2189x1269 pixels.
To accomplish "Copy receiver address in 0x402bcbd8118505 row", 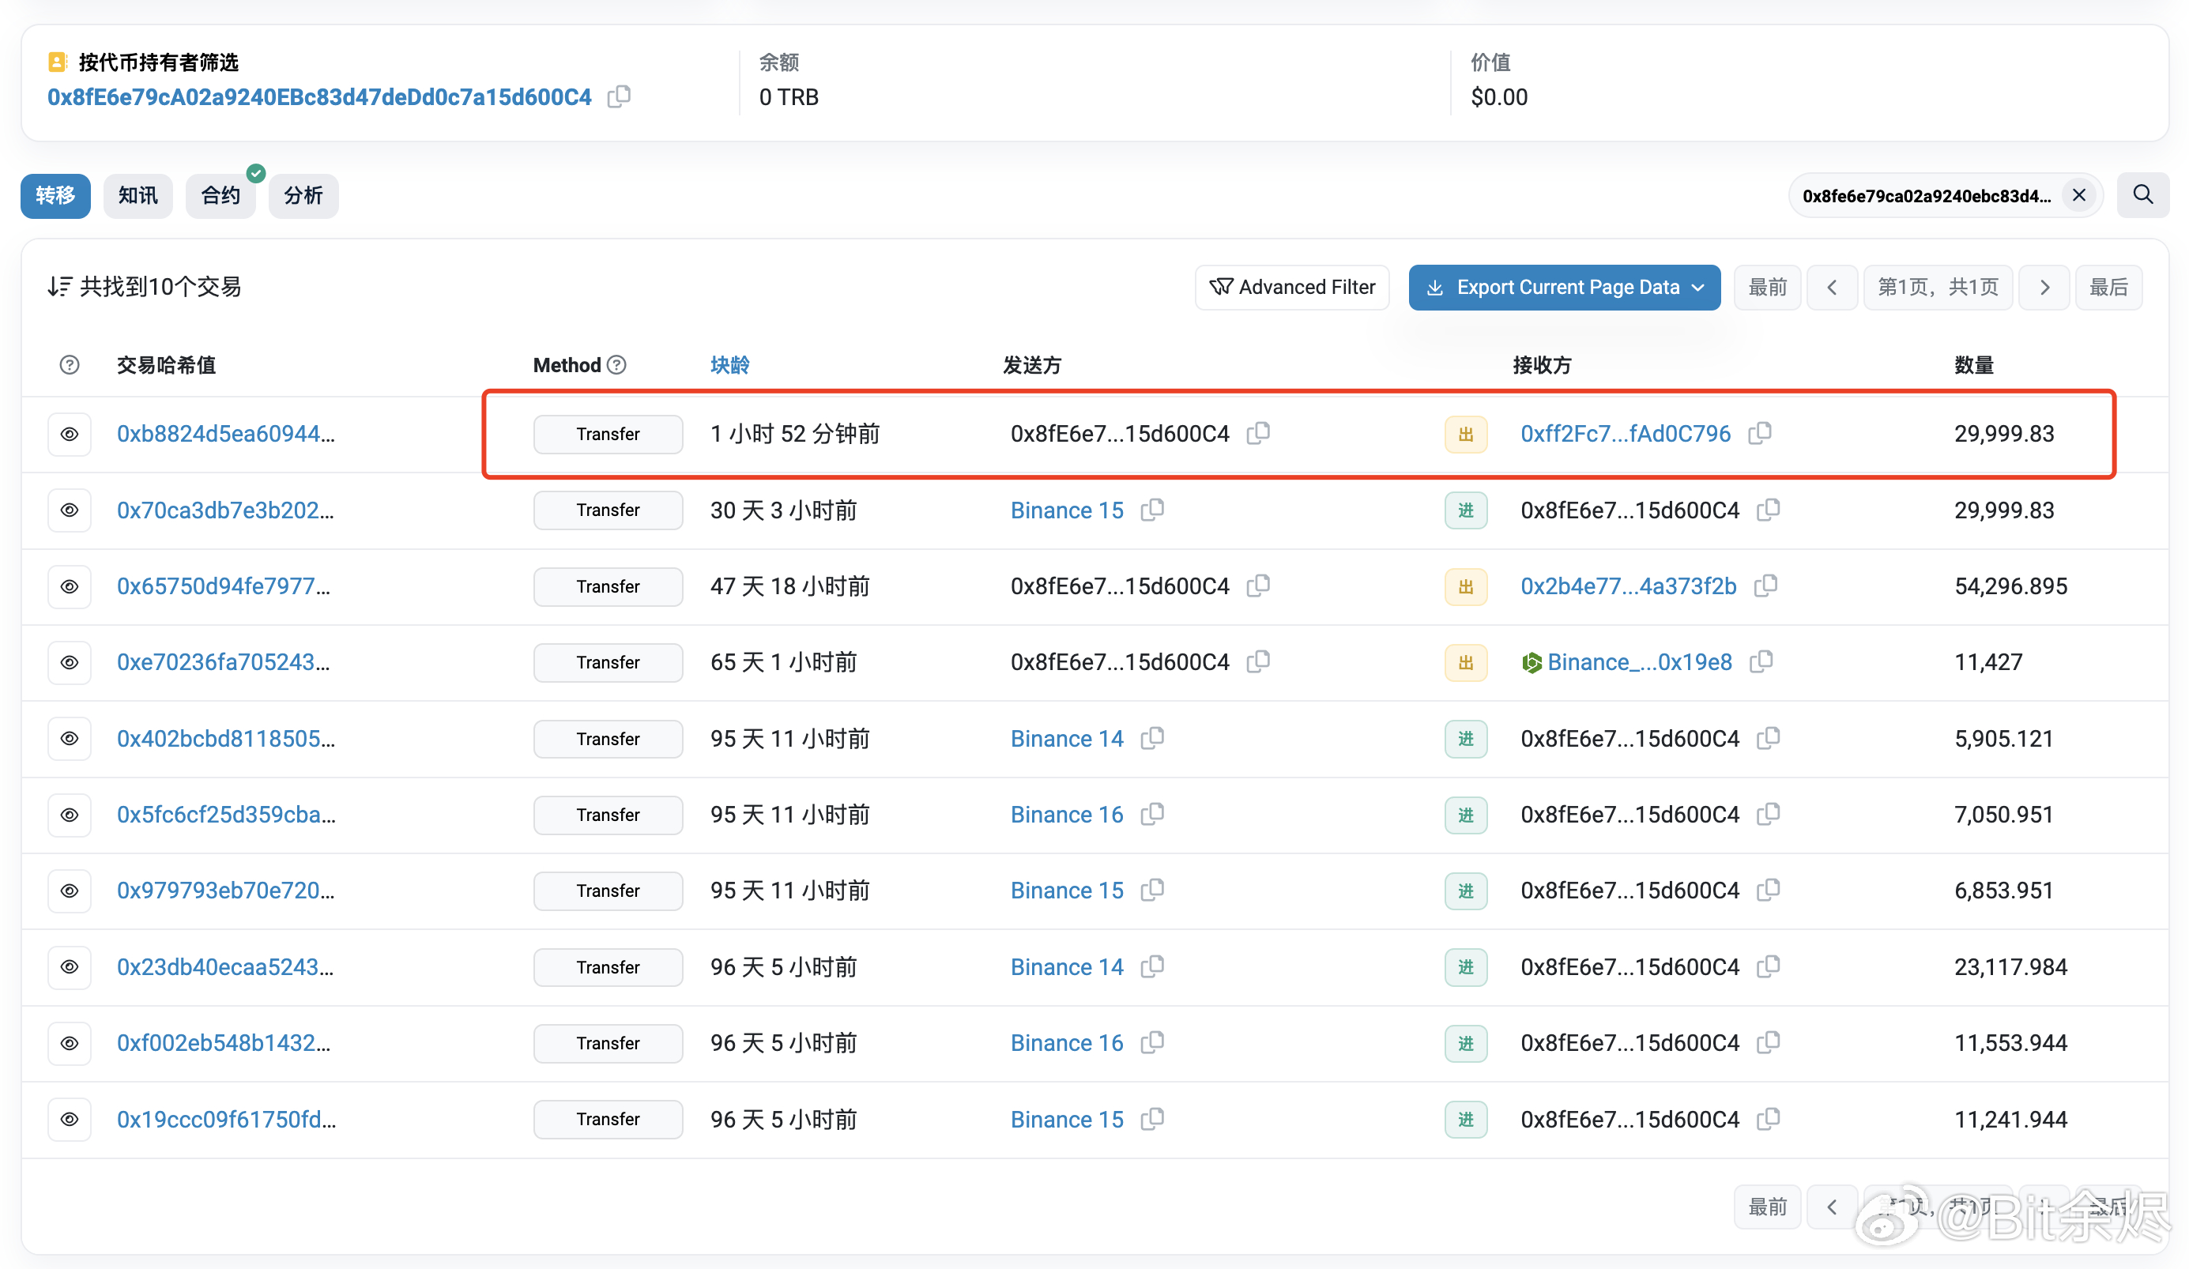I will pos(1769,737).
